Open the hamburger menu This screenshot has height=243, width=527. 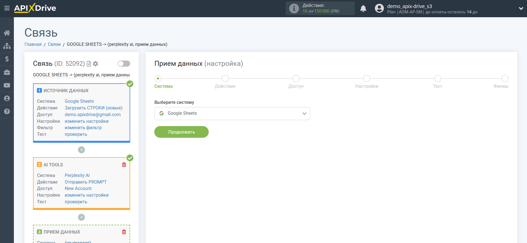(7, 8)
